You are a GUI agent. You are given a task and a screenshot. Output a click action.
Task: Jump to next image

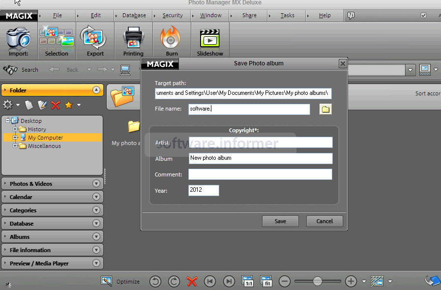click(229, 281)
